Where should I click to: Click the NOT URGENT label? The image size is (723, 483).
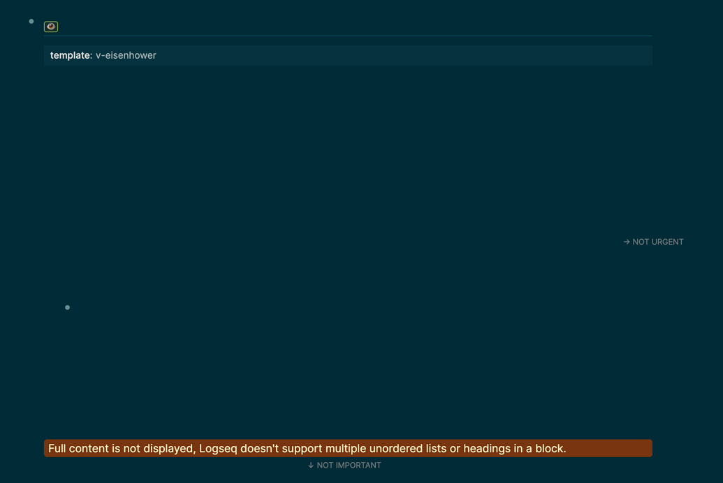tap(657, 241)
